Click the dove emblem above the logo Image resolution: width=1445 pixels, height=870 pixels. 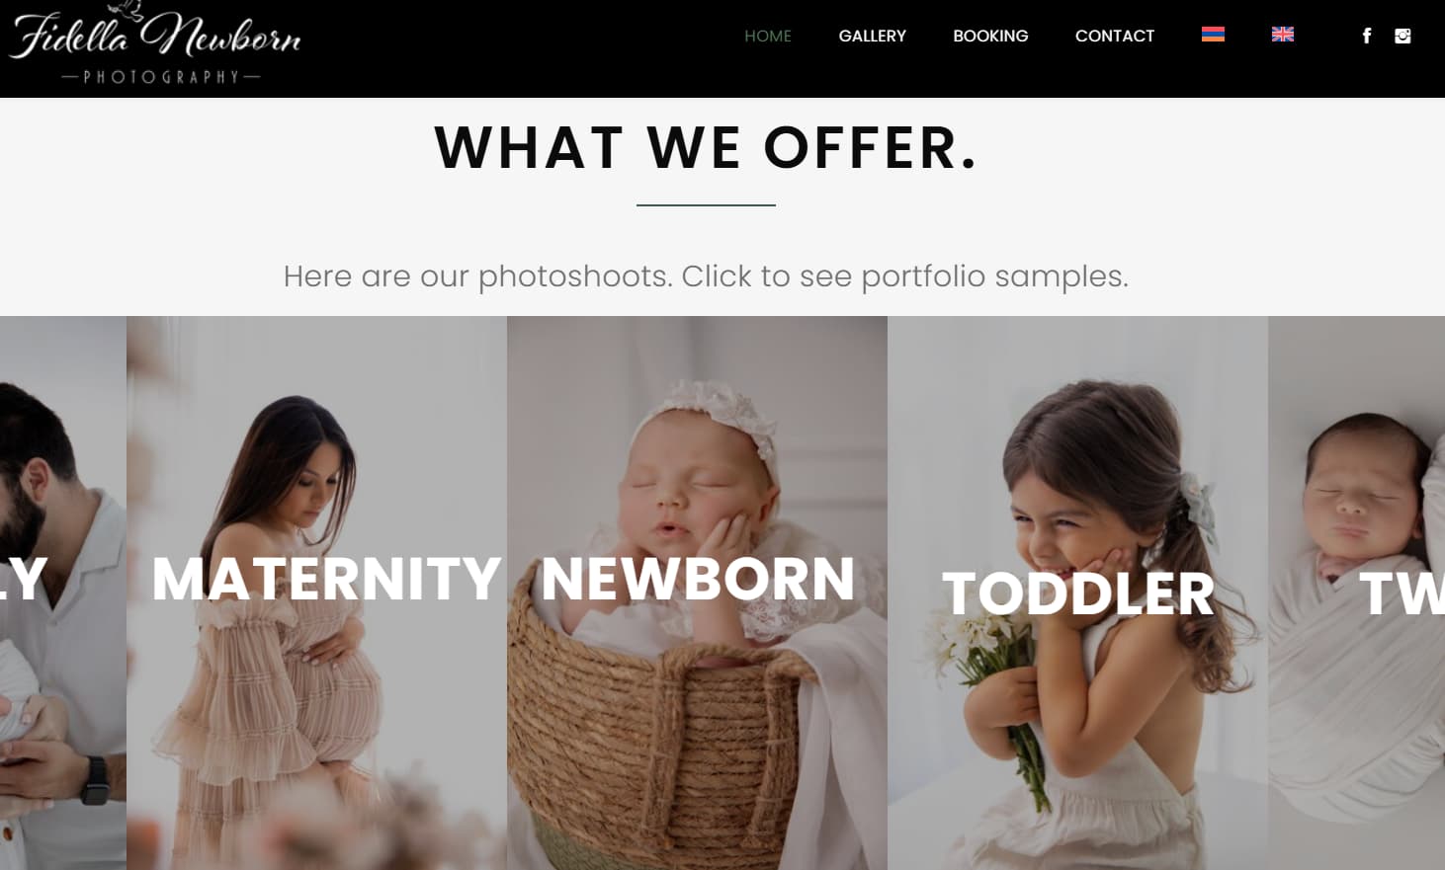(x=127, y=10)
